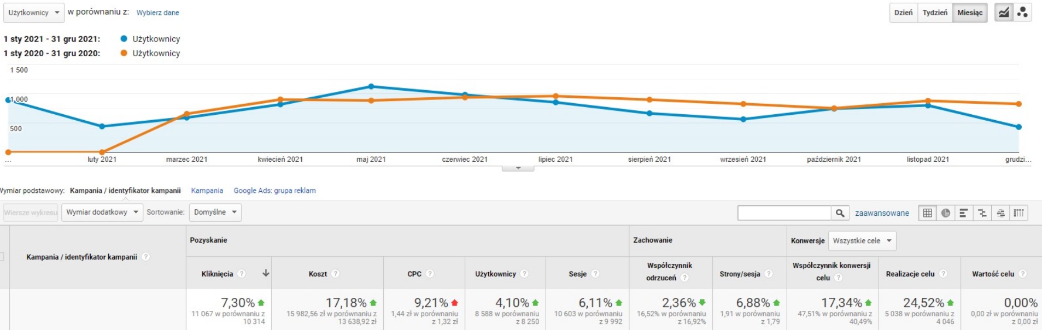This screenshot has height=330, width=1042.
Task: Select the pie chart percentage view icon
Action: point(946,213)
